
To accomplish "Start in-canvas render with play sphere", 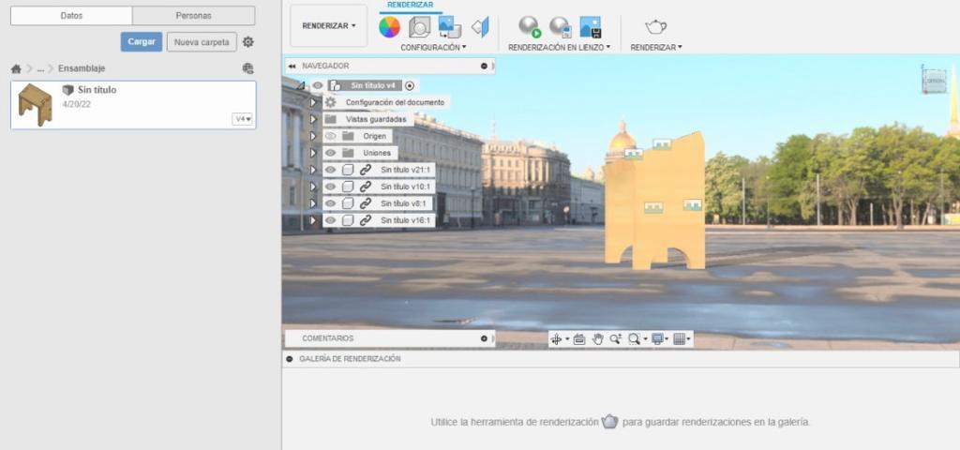I will (530, 27).
